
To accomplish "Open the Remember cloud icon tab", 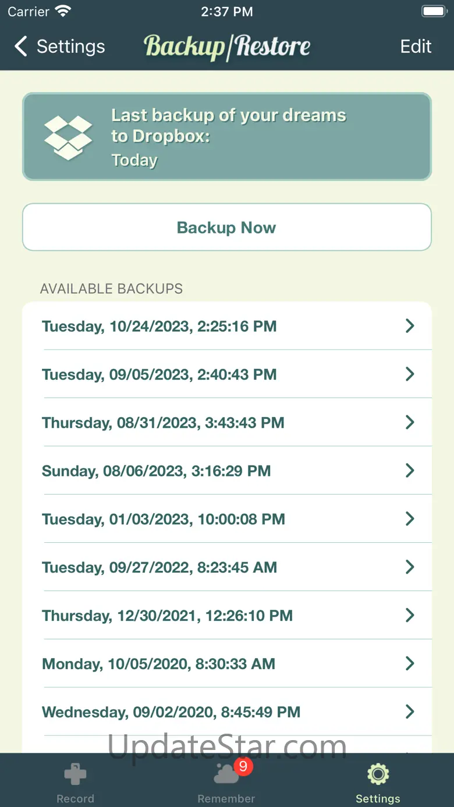I will pos(225,775).
